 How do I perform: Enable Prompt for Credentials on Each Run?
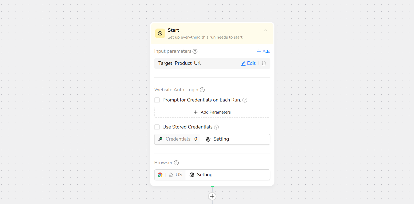(x=157, y=100)
